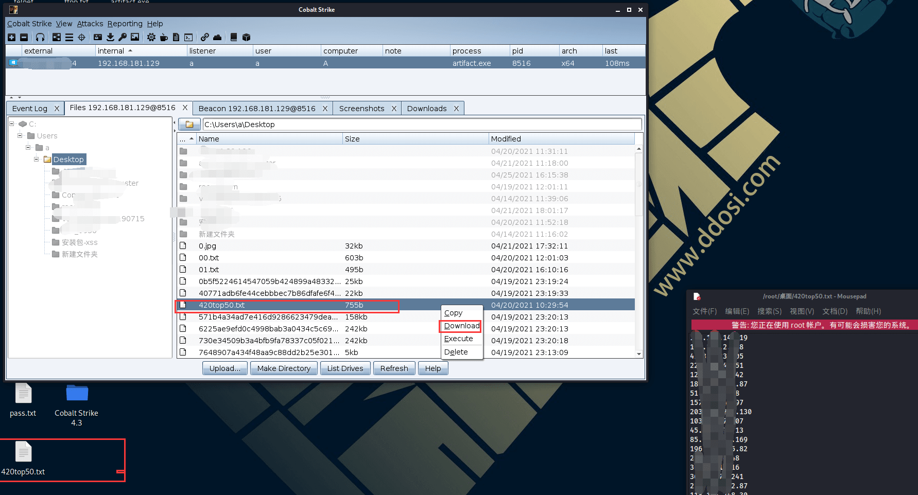Open 帮助(H) menu in Mousepad

pos(868,311)
